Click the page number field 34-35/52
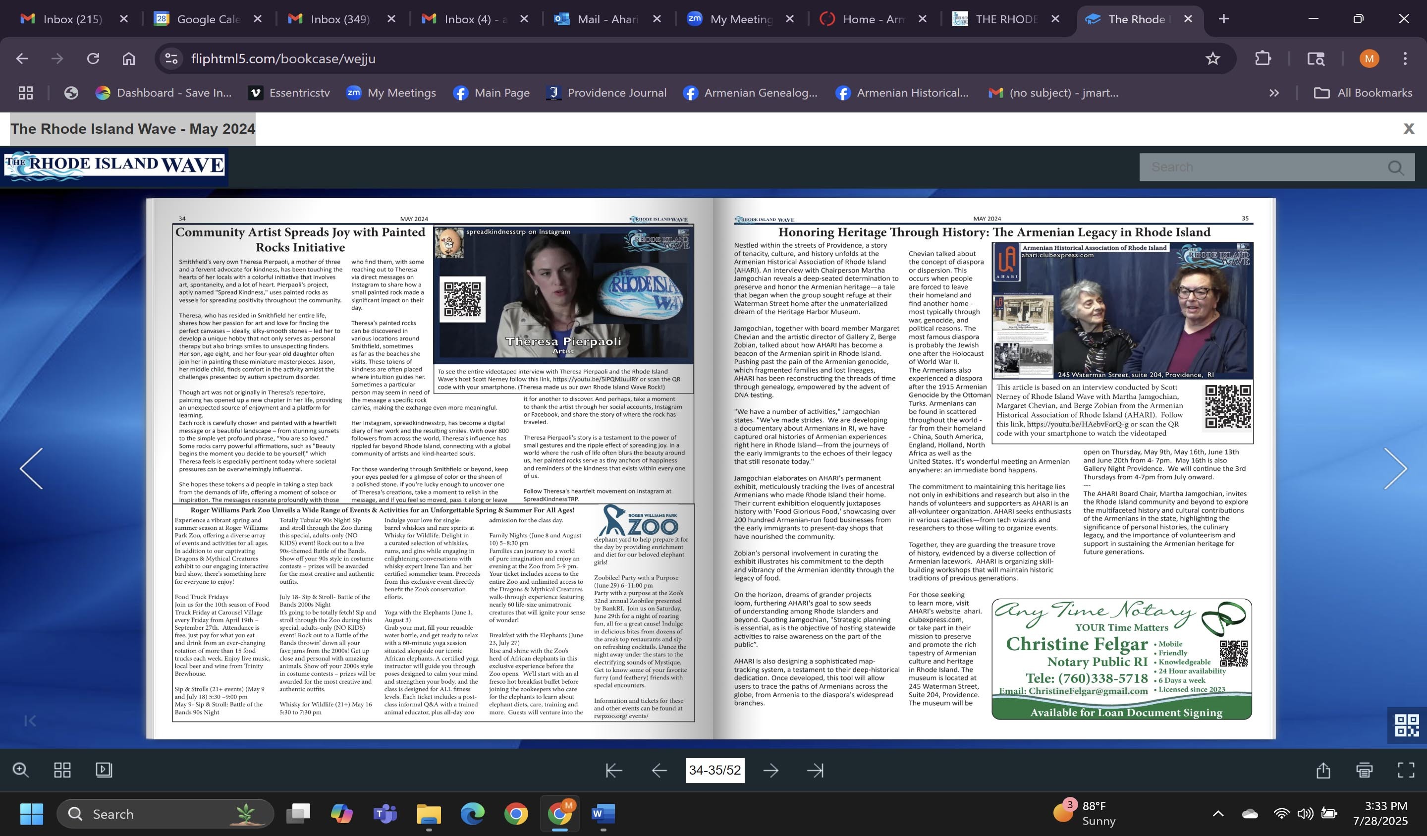The height and width of the screenshot is (836, 1427). click(x=714, y=770)
